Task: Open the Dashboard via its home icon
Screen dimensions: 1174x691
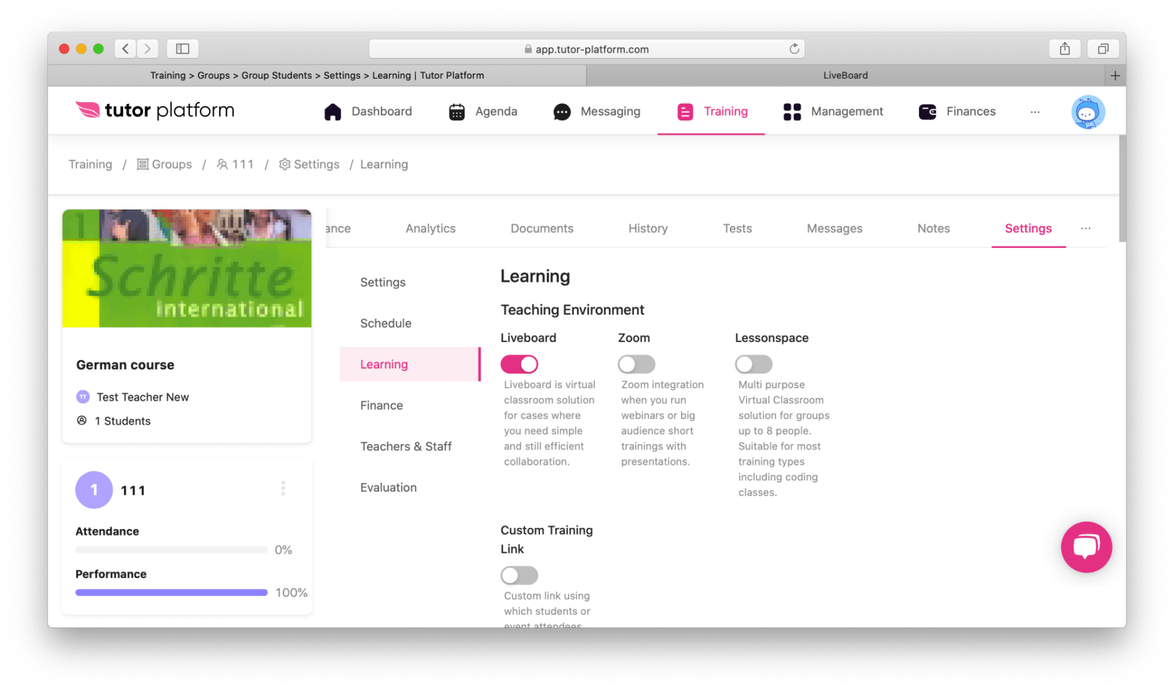Action: pos(333,111)
